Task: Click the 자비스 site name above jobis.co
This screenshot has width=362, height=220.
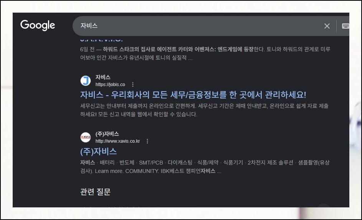Action: coord(103,77)
